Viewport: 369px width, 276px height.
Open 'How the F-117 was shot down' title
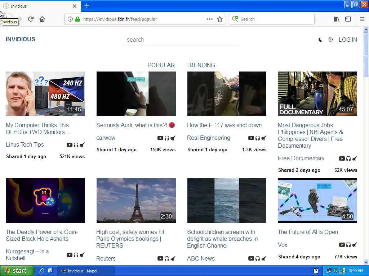point(224,125)
